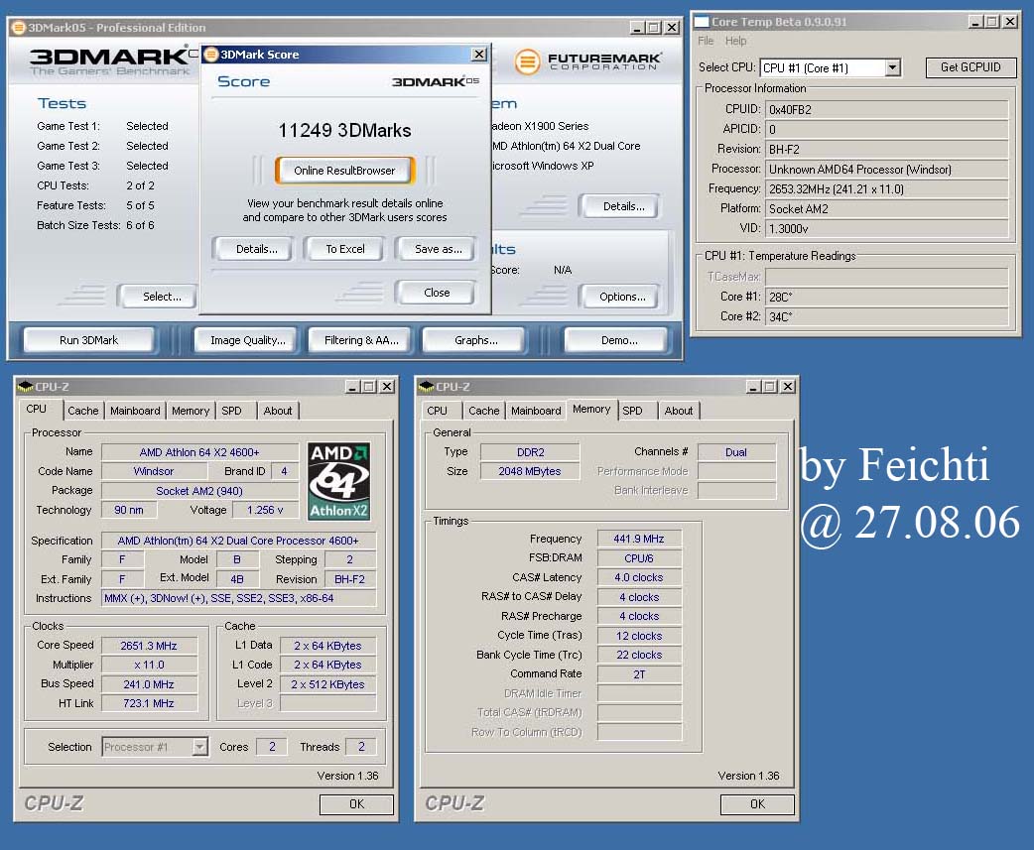The height and width of the screenshot is (850, 1034).
Task: Click the Close button in Score dialog
Action: pyautogui.click(x=437, y=293)
